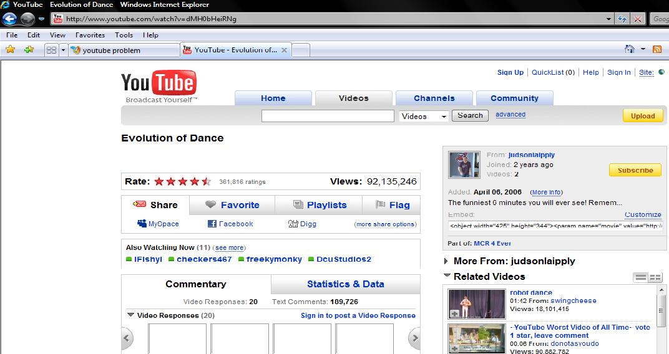Viewport: 669px width, 354px height.
Task: Click the browser Home icon
Action: point(630,49)
